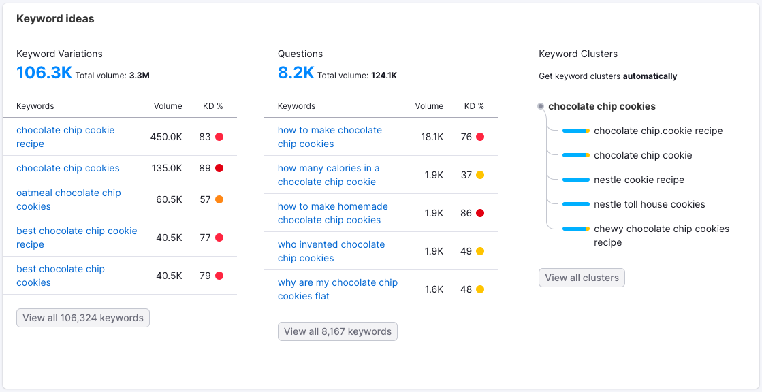
Task: Click the dark red KD dot for homemade cookies question
Action: coord(480,213)
